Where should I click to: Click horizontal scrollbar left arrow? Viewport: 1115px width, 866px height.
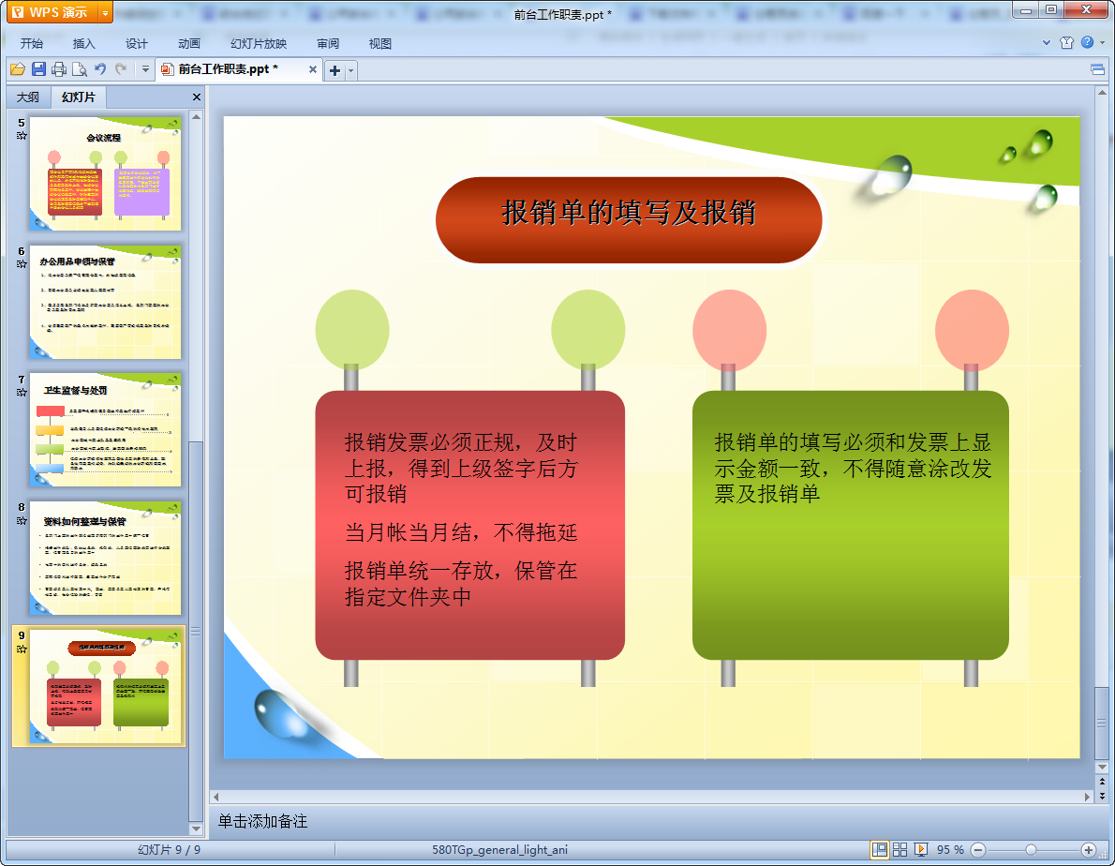[x=216, y=797]
